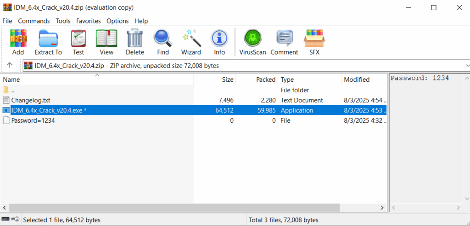This screenshot has height=226, width=470.
Task: Click comment pane scroll right arrow
Action: (459, 207)
